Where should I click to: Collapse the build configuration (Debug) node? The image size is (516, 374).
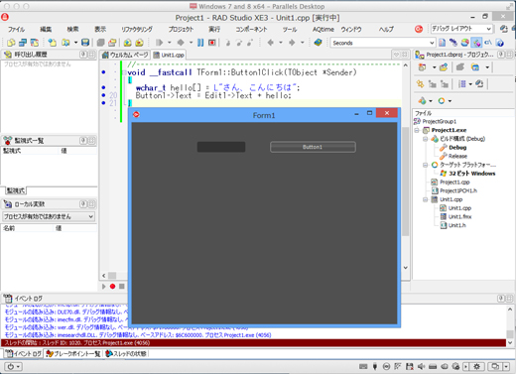pyautogui.click(x=426, y=139)
